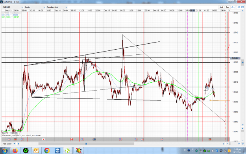Click the Sell button
Image resolution: width=246 pixels, height=154 pixels.
click(221, 7)
